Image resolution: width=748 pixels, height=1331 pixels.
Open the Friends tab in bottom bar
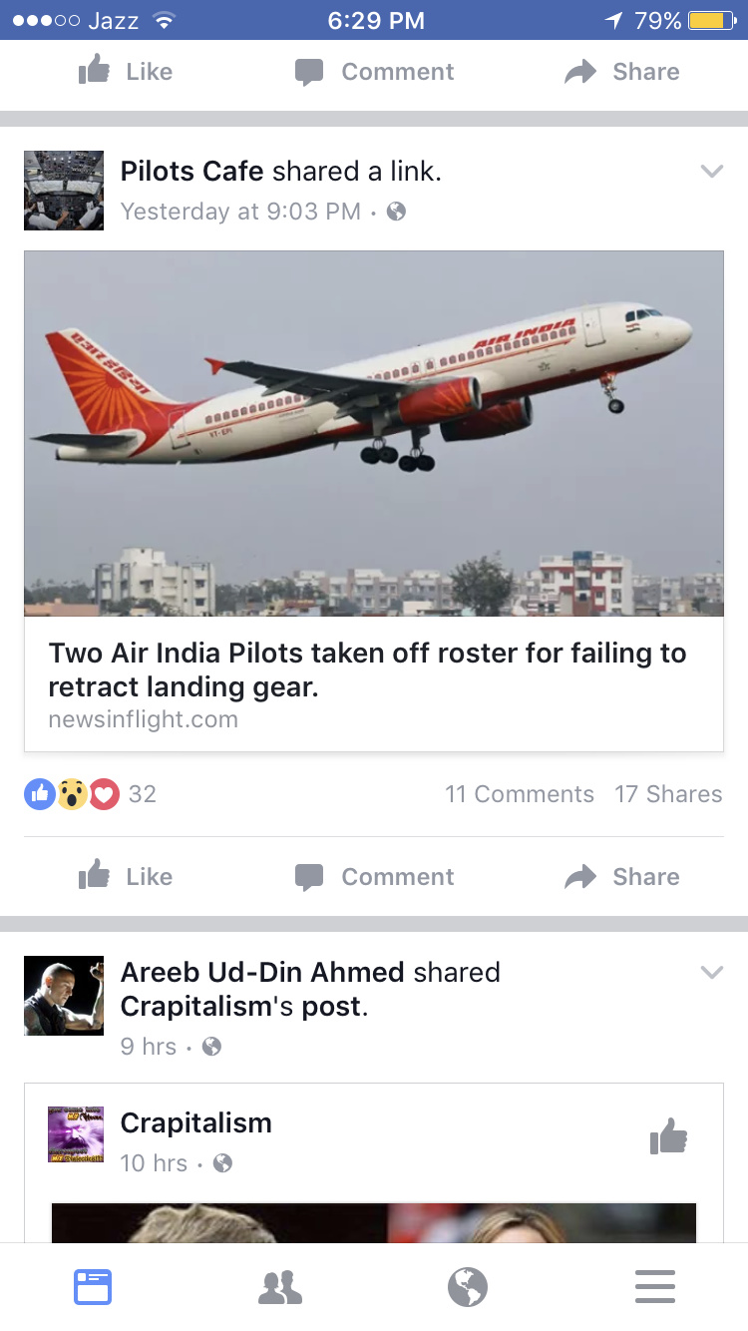280,1287
